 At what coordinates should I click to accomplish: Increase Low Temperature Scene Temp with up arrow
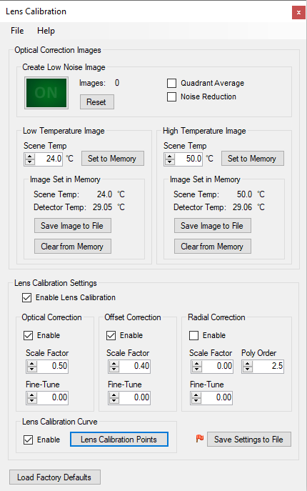point(30,156)
